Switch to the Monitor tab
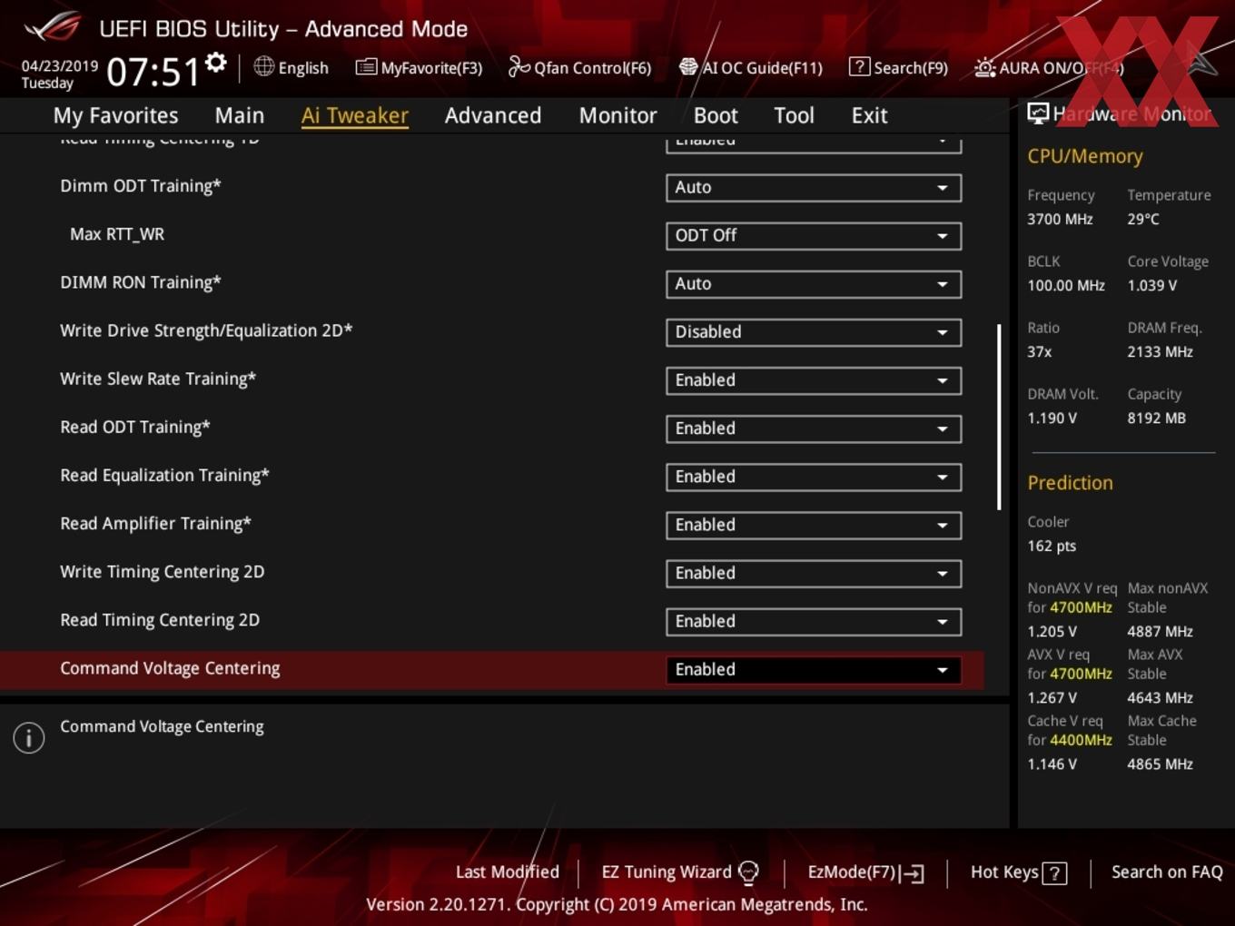 617,115
